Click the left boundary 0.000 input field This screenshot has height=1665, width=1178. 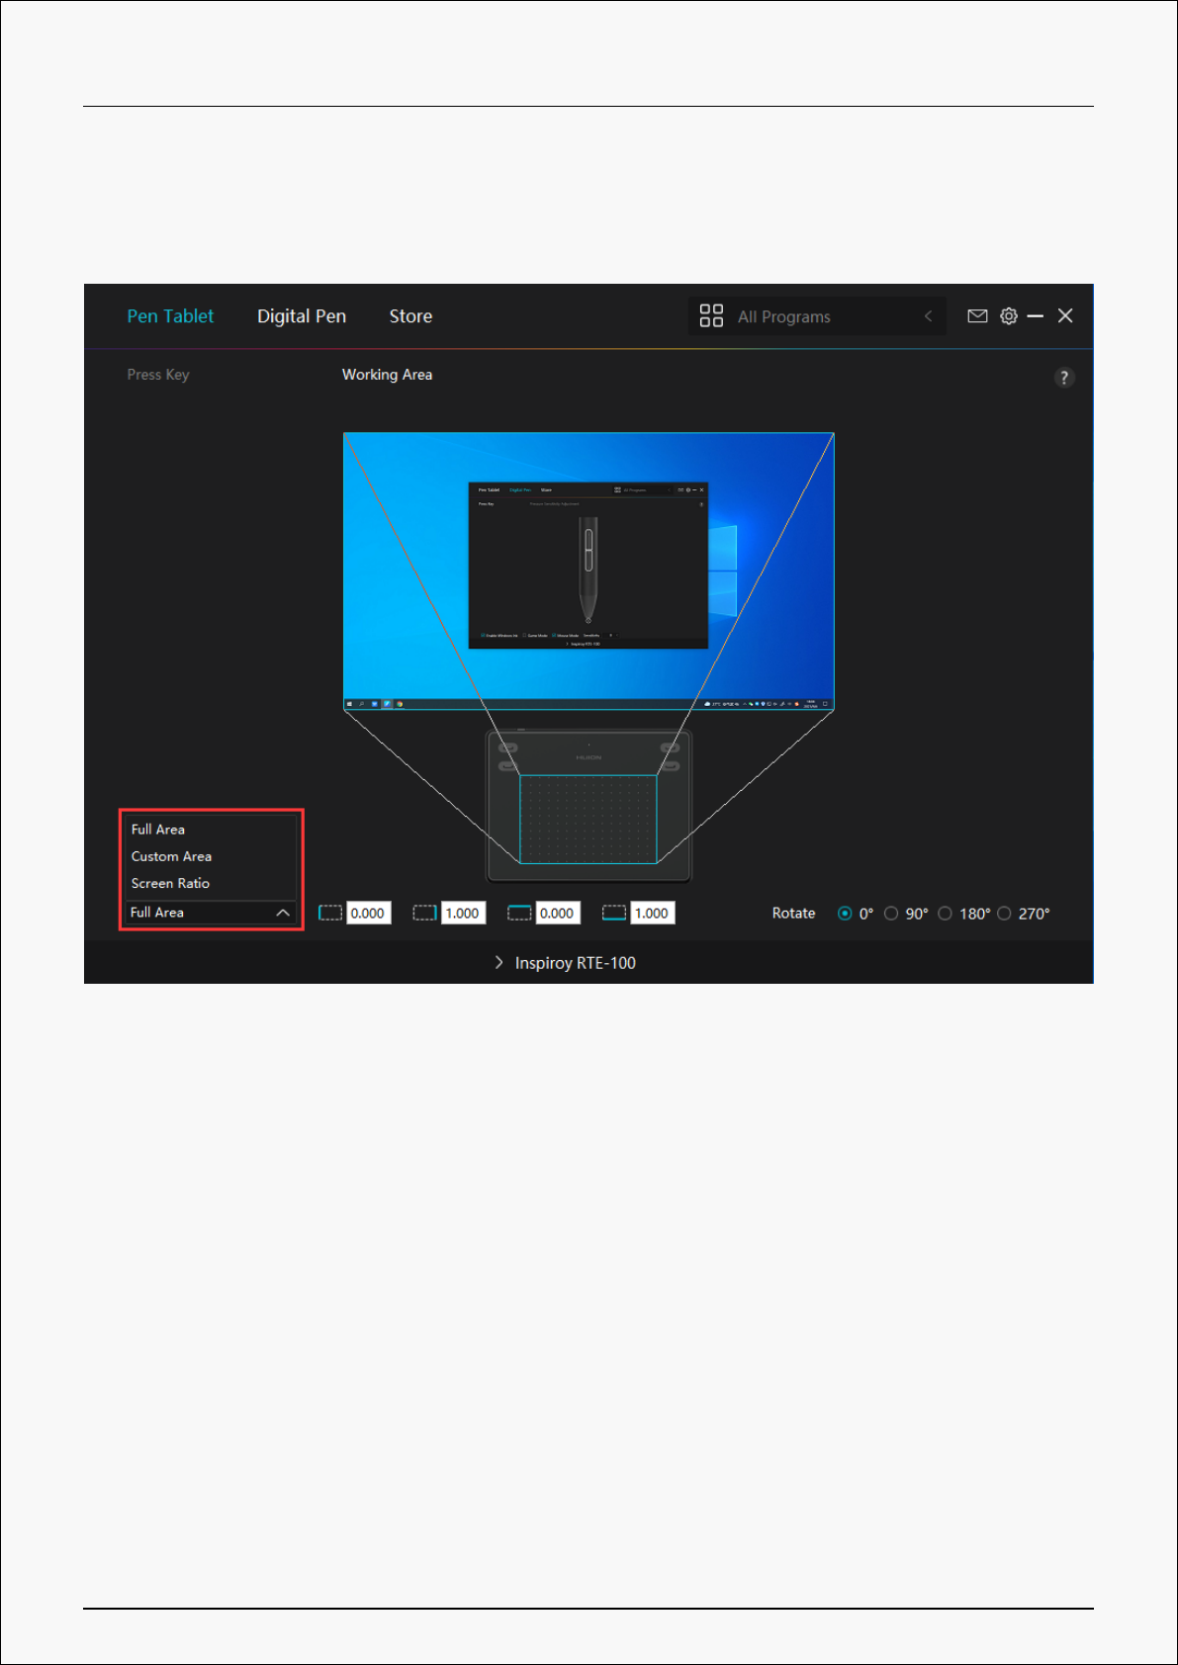click(368, 913)
